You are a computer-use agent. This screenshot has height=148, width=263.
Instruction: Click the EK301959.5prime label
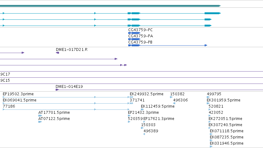223,100
